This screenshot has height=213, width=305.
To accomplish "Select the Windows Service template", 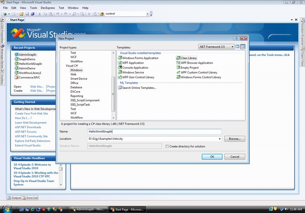I will click(131, 72).
